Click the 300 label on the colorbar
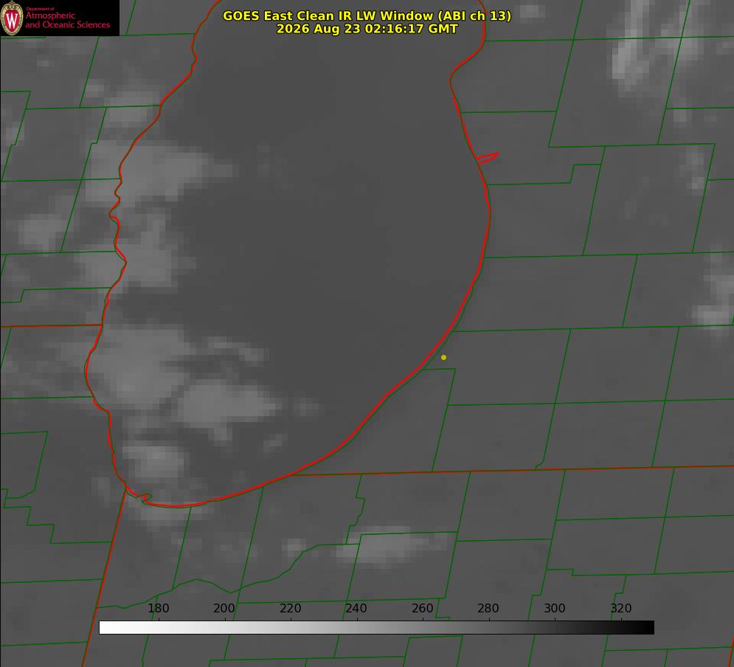Screen dimensions: 734x667 click(554, 608)
